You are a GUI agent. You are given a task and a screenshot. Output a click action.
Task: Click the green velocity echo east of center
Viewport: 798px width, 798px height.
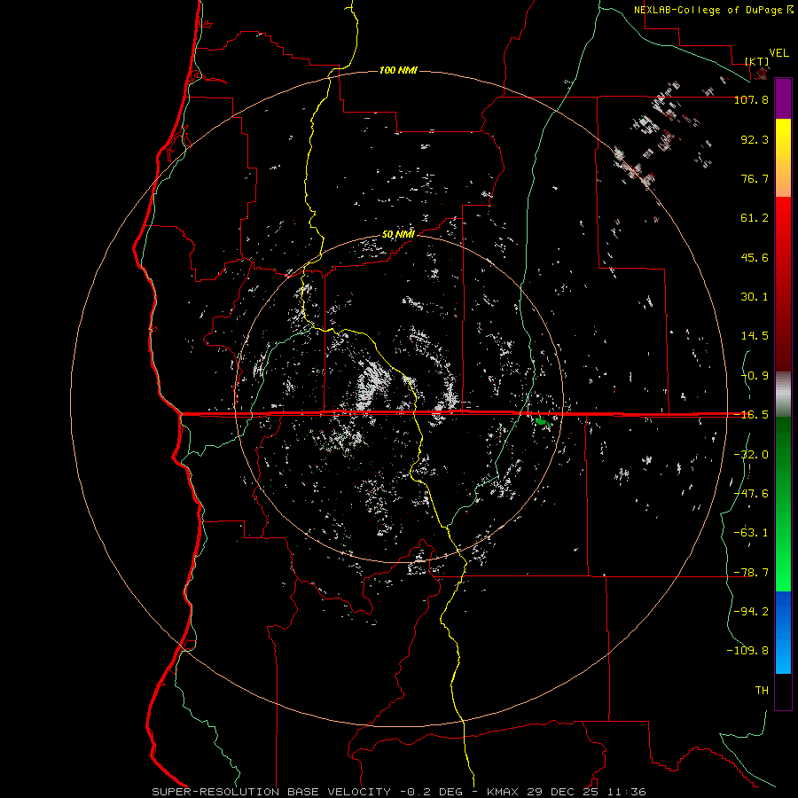[541, 421]
